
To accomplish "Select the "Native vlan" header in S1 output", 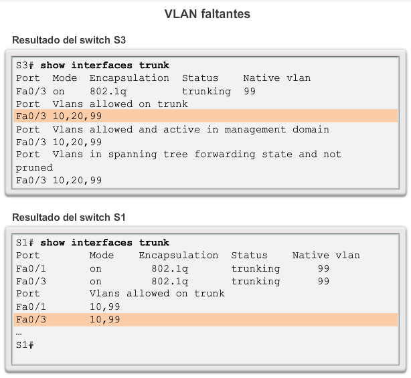I will coord(326,256).
